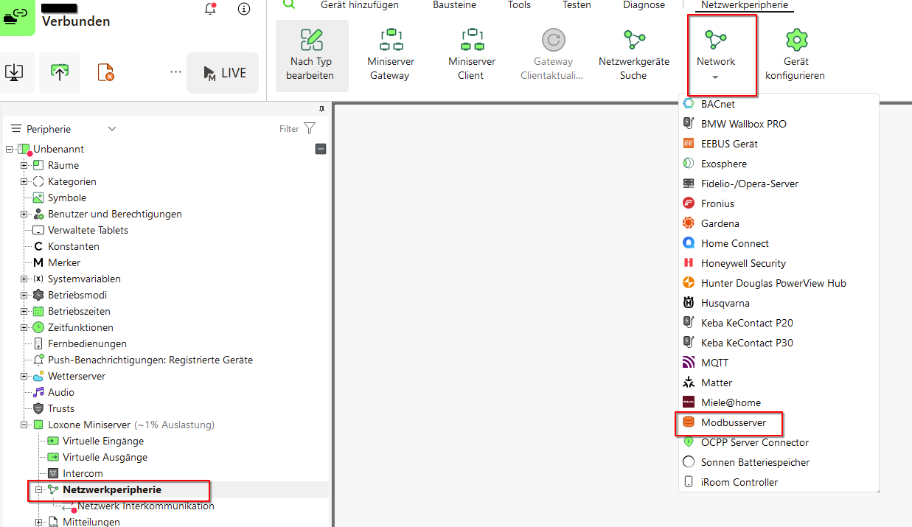Choose Miele@home entry
The height and width of the screenshot is (527, 912).
779,402
